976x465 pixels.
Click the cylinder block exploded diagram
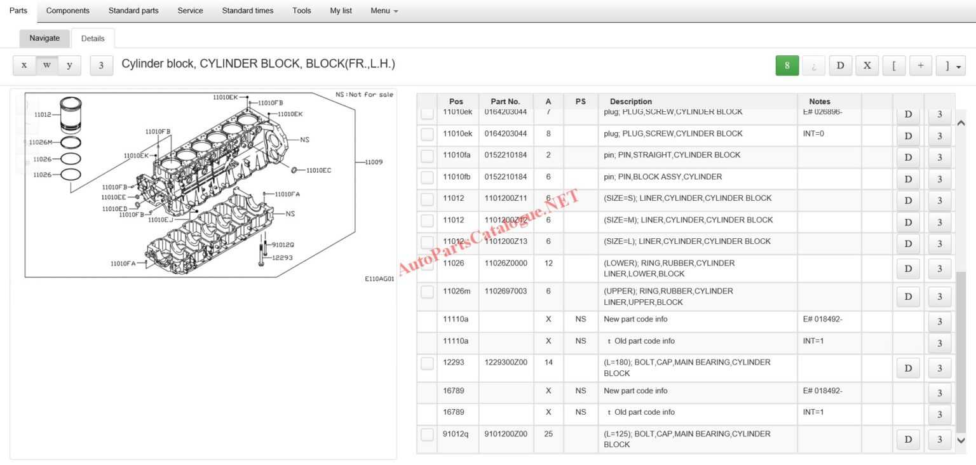pyautogui.click(x=203, y=185)
